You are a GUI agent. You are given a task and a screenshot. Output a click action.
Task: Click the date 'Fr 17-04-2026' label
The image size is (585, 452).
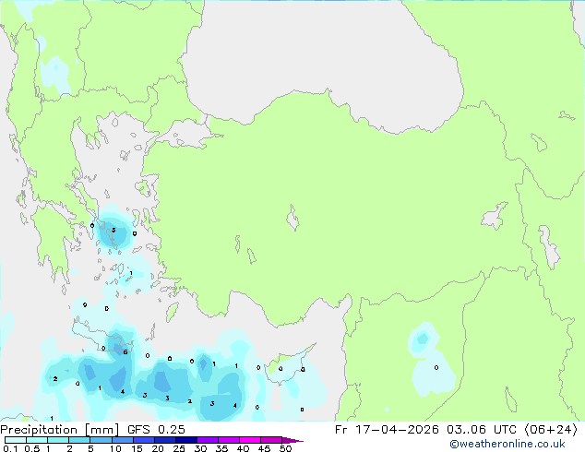387,430
